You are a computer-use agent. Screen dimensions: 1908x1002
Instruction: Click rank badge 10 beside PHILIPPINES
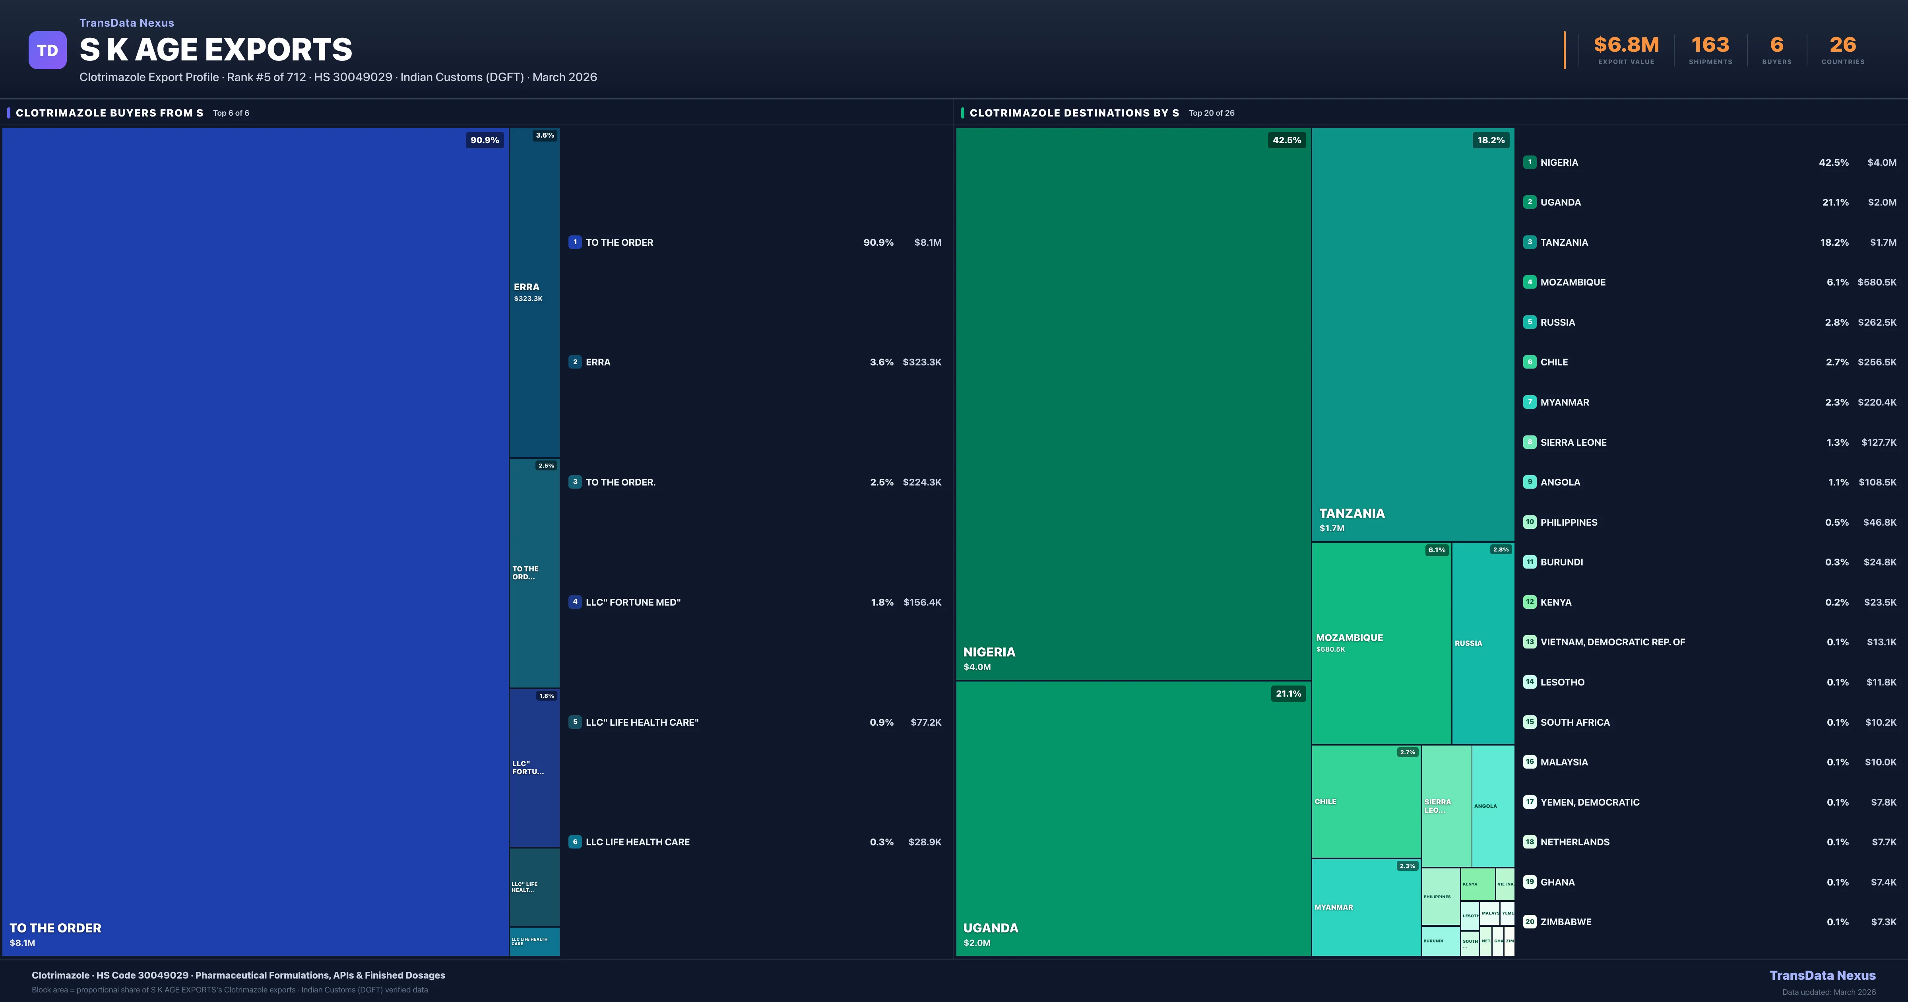point(1530,522)
